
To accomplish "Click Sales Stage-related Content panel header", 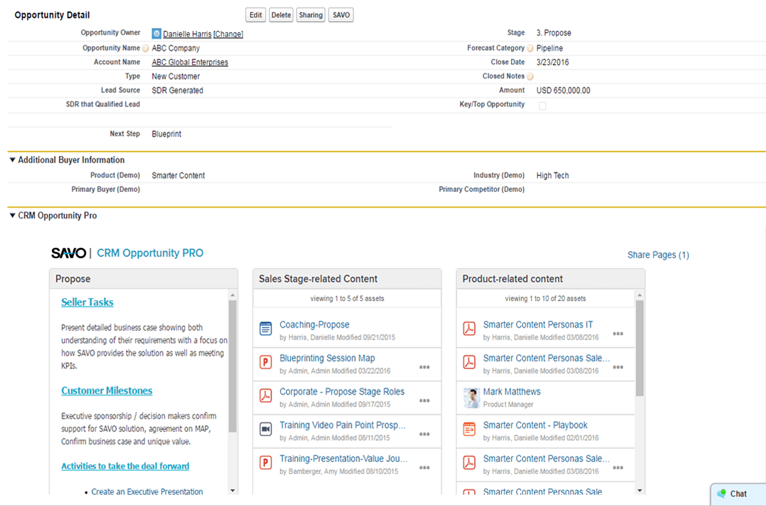I will (347, 279).
